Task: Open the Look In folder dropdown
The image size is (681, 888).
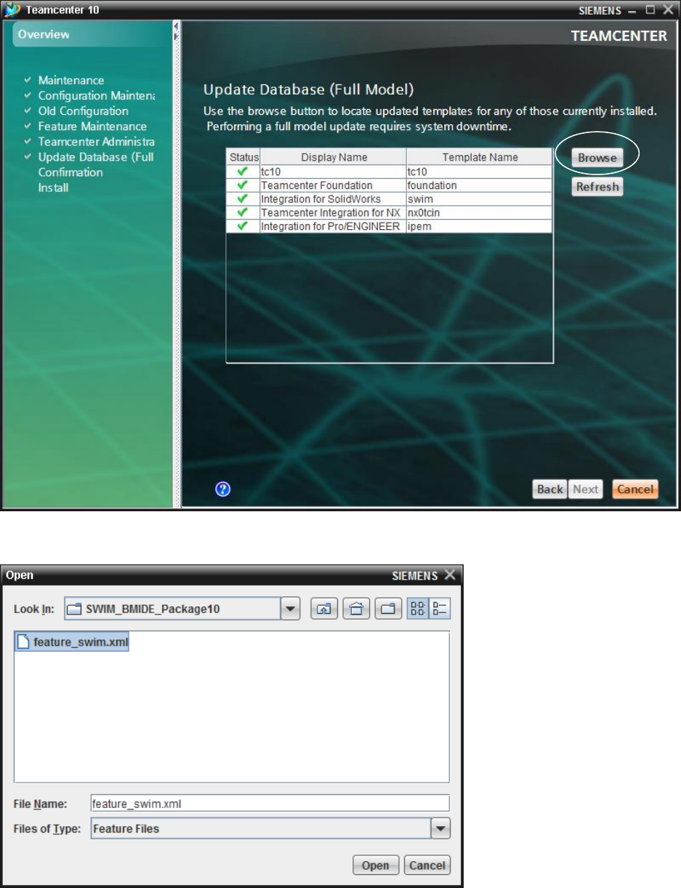Action: pyautogui.click(x=291, y=609)
